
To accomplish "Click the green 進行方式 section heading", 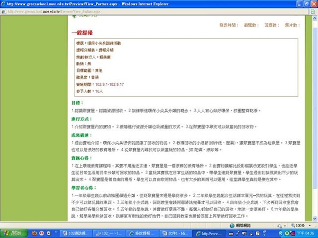I will (81, 119).
